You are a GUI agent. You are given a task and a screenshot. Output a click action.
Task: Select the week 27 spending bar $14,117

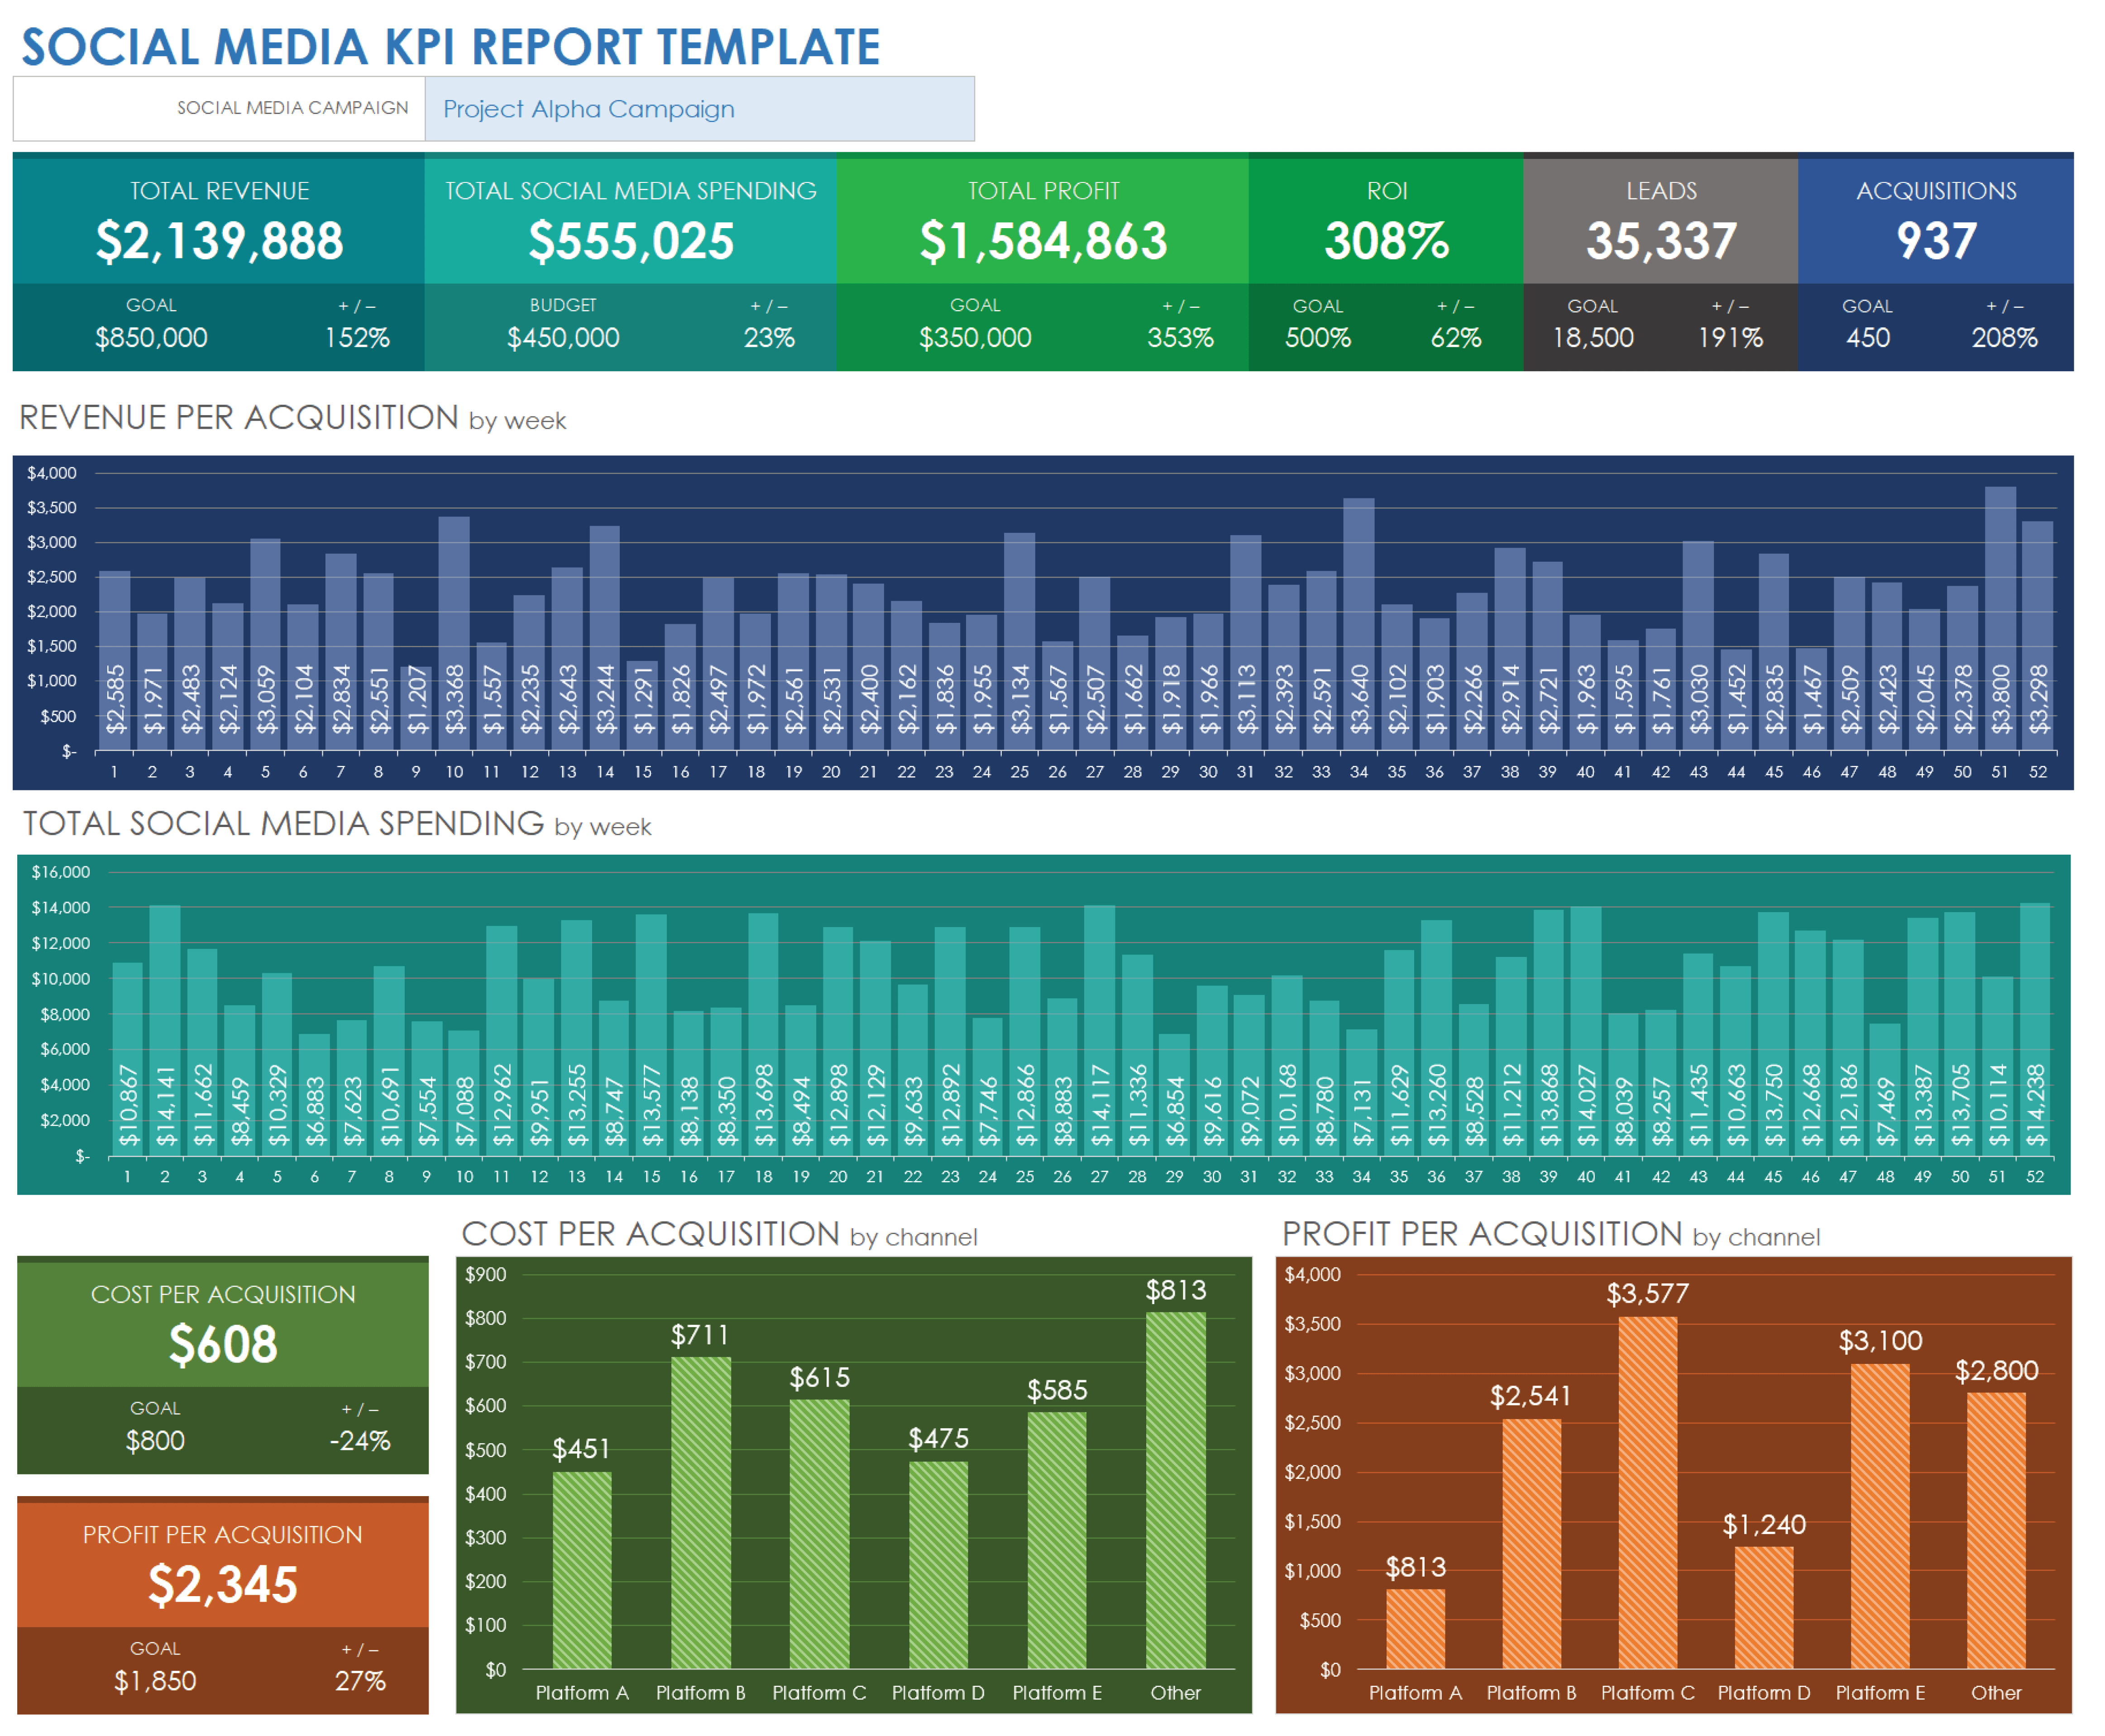click(1100, 1031)
